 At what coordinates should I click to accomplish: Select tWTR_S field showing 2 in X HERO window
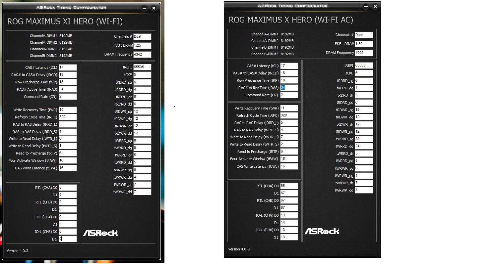click(x=289, y=144)
